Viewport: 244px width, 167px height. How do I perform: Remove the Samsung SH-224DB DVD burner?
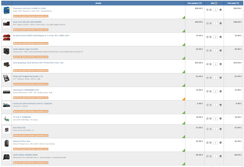click(x=221, y=91)
